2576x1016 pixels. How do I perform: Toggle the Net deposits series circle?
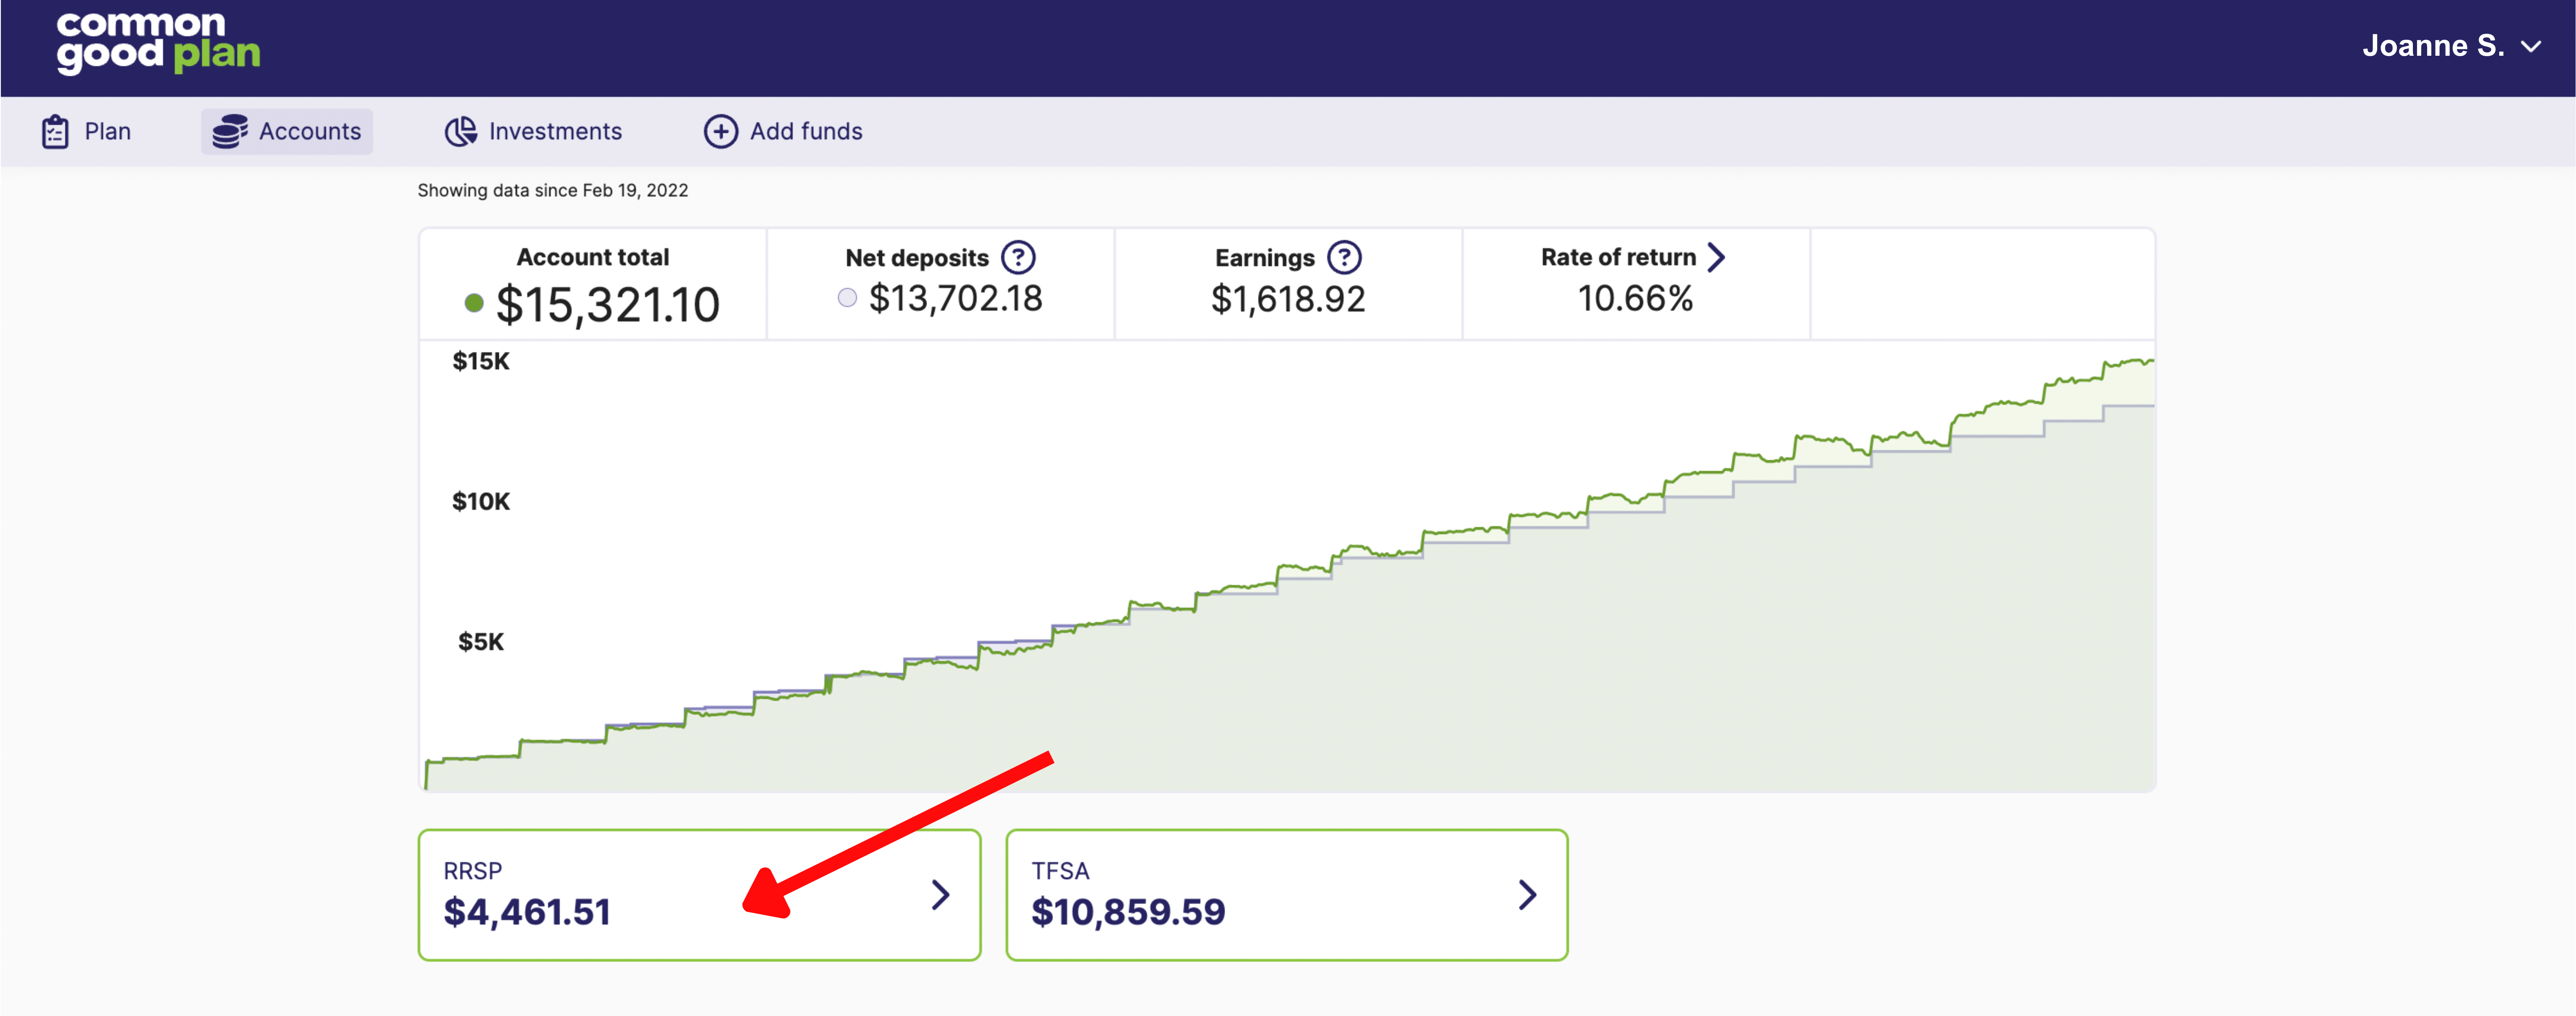[847, 297]
